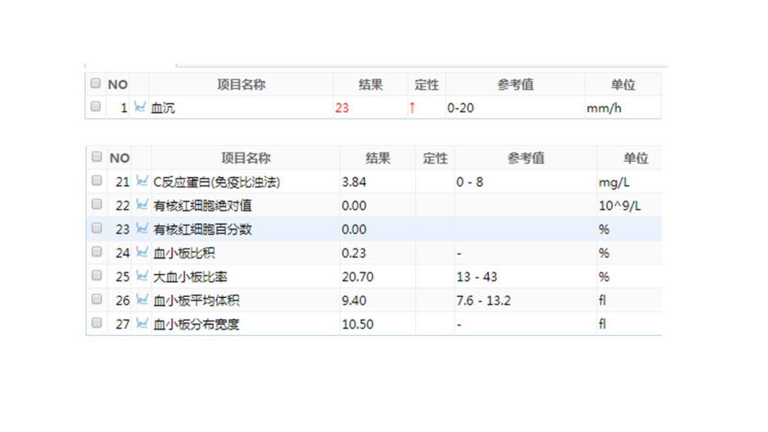
Task: Select the 血小板比积 item name
Action: [184, 253]
